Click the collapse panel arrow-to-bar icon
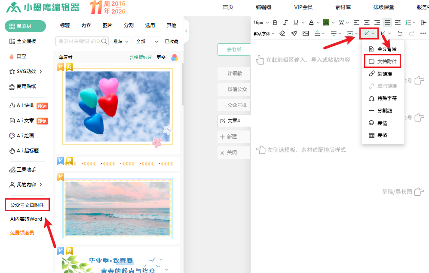Image resolution: width=429 pixels, height=273 pixels. tap(423, 22)
